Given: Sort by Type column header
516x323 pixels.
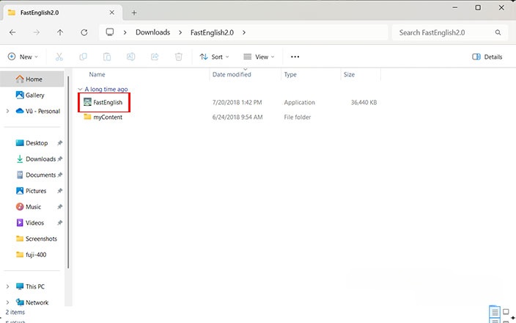Looking at the screenshot, I should tap(290, 74).
